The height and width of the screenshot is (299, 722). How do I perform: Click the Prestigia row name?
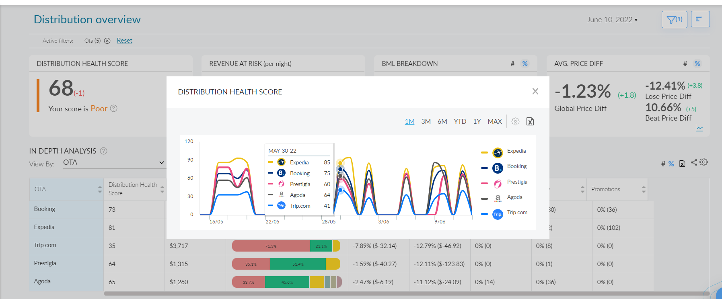(x=45, y=263)
